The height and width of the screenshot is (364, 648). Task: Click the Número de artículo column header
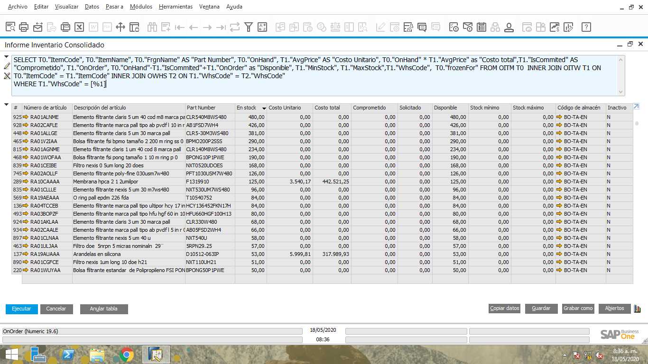pos(47,108)
